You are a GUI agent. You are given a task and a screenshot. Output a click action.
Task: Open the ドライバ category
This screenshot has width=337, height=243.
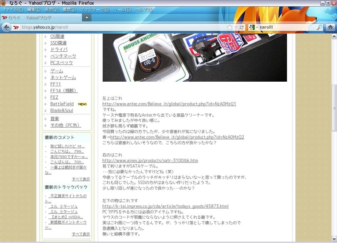pos(59,50)
